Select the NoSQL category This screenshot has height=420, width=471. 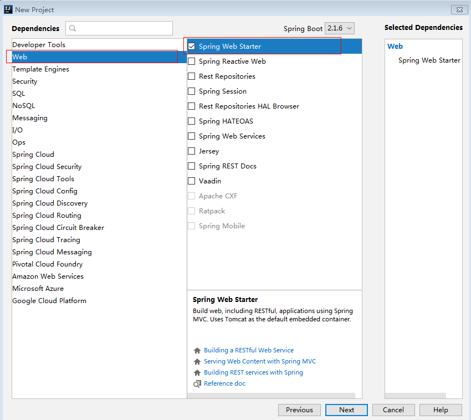99,106
